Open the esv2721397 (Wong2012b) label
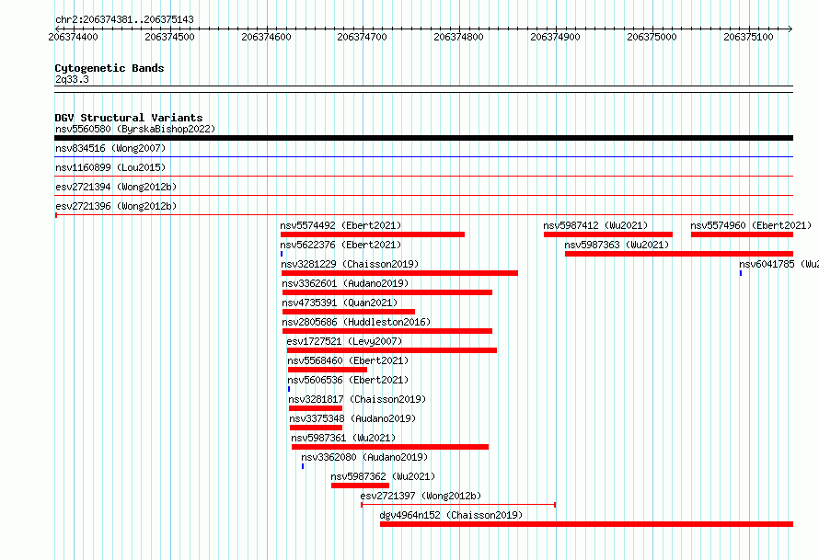The image size is (819, 560). pos(421,496)
